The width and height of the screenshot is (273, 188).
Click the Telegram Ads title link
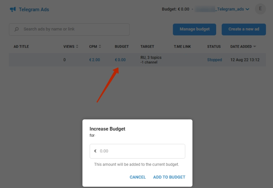pyautogui.click(x=35, y=10)
